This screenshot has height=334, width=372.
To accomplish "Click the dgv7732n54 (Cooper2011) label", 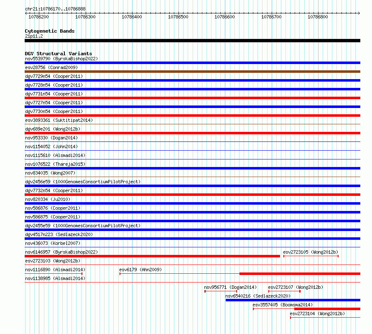I will [54, 190].
